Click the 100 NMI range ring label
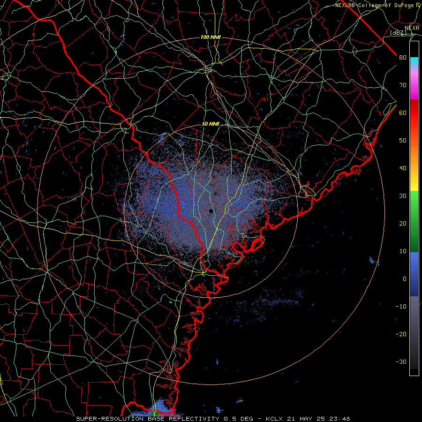The width and height of the screenshot is (422, 422). (211, 37)
